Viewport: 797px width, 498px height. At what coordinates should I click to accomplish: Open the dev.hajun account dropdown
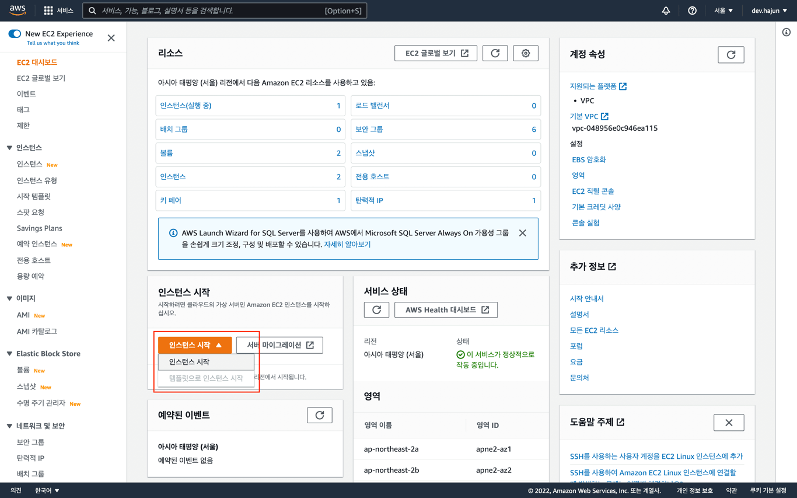coord(769,11)
